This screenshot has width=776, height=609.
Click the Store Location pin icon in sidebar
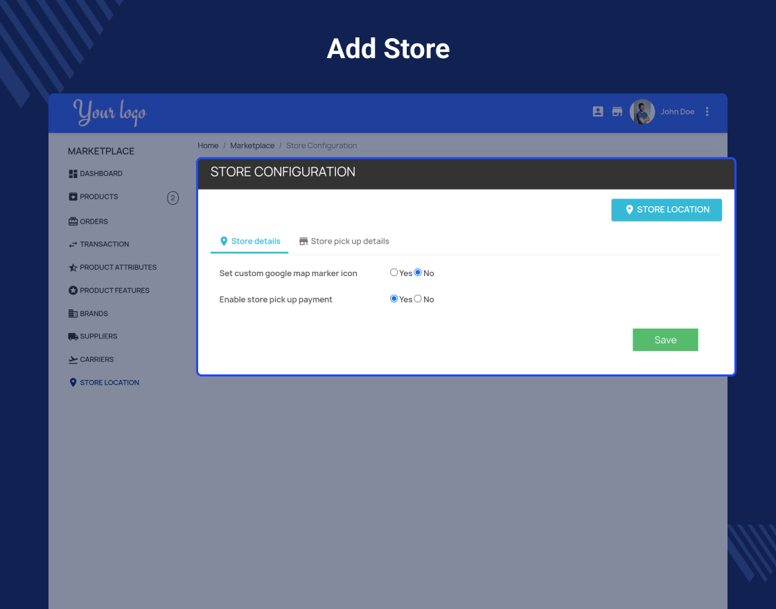point(73,383)
